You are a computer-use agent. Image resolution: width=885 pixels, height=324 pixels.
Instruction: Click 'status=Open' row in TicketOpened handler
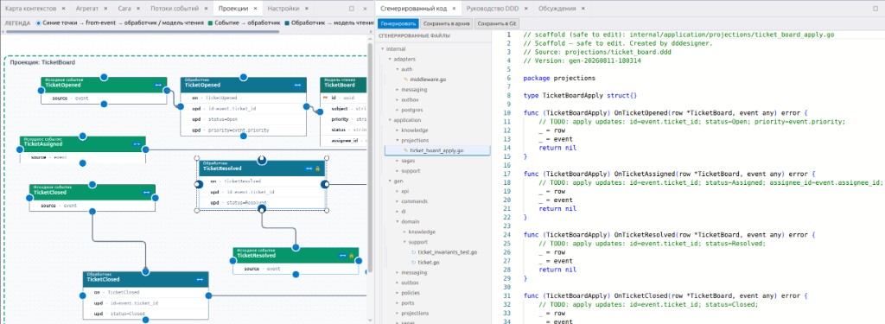click(243, 119)
